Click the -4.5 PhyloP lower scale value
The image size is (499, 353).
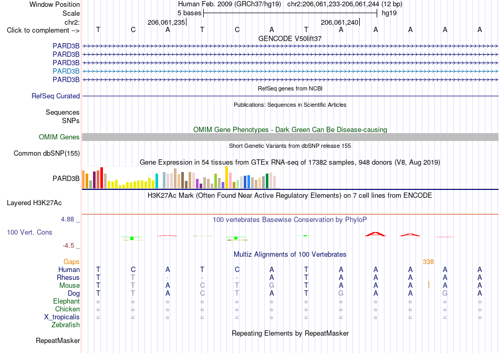coord(68,246)
